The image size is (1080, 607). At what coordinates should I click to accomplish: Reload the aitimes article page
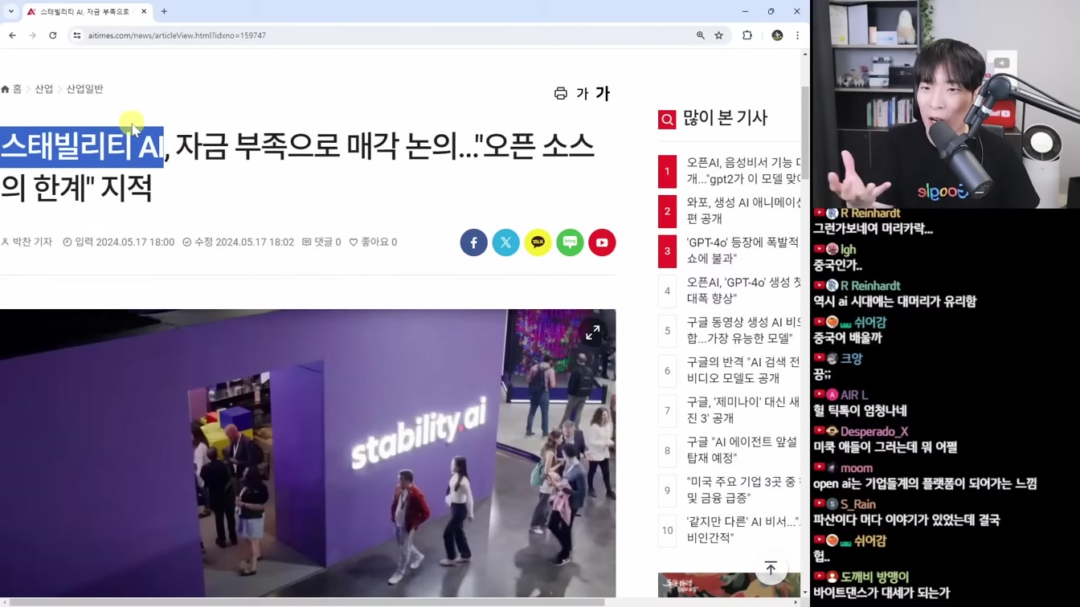pos(53,35)
